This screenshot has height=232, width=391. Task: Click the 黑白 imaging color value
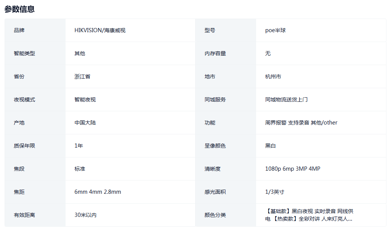pos(270,146)
